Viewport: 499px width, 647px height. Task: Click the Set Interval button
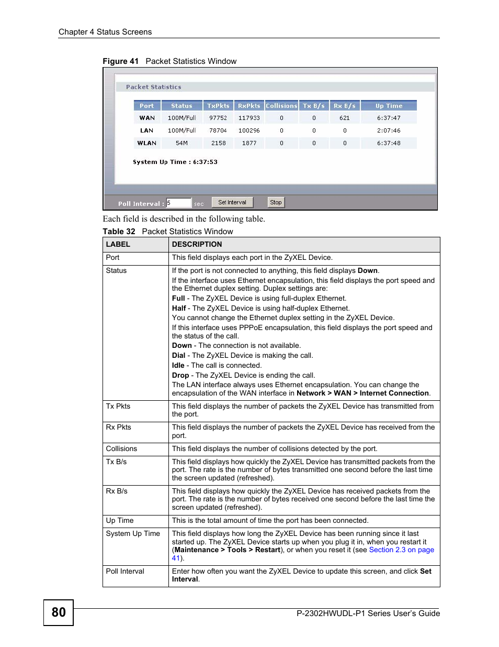pyautogui.click(x=232, y=202)
